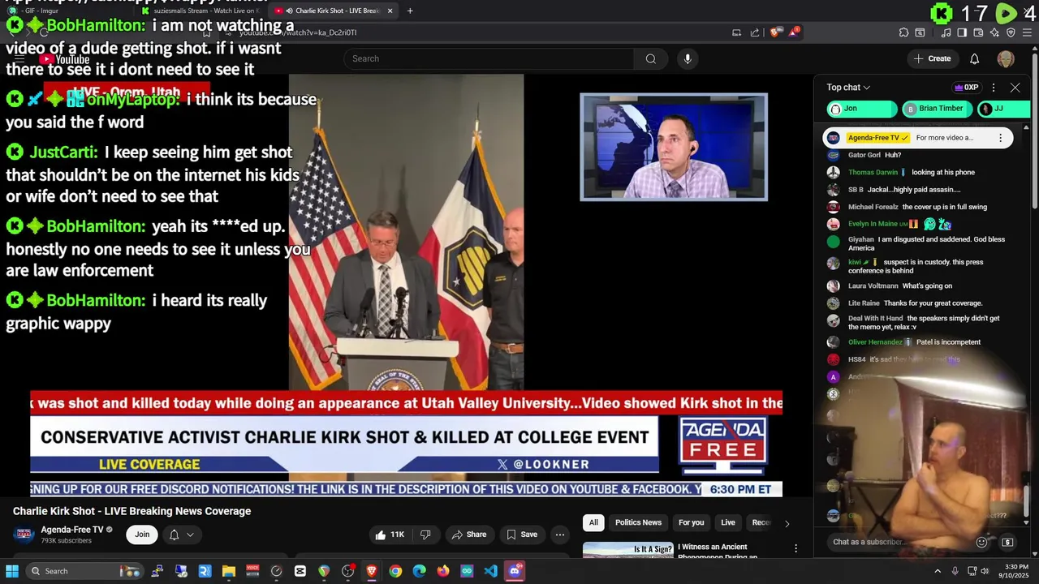
Task: Click the Chat as a subscriber input
Action: point(901,542)
